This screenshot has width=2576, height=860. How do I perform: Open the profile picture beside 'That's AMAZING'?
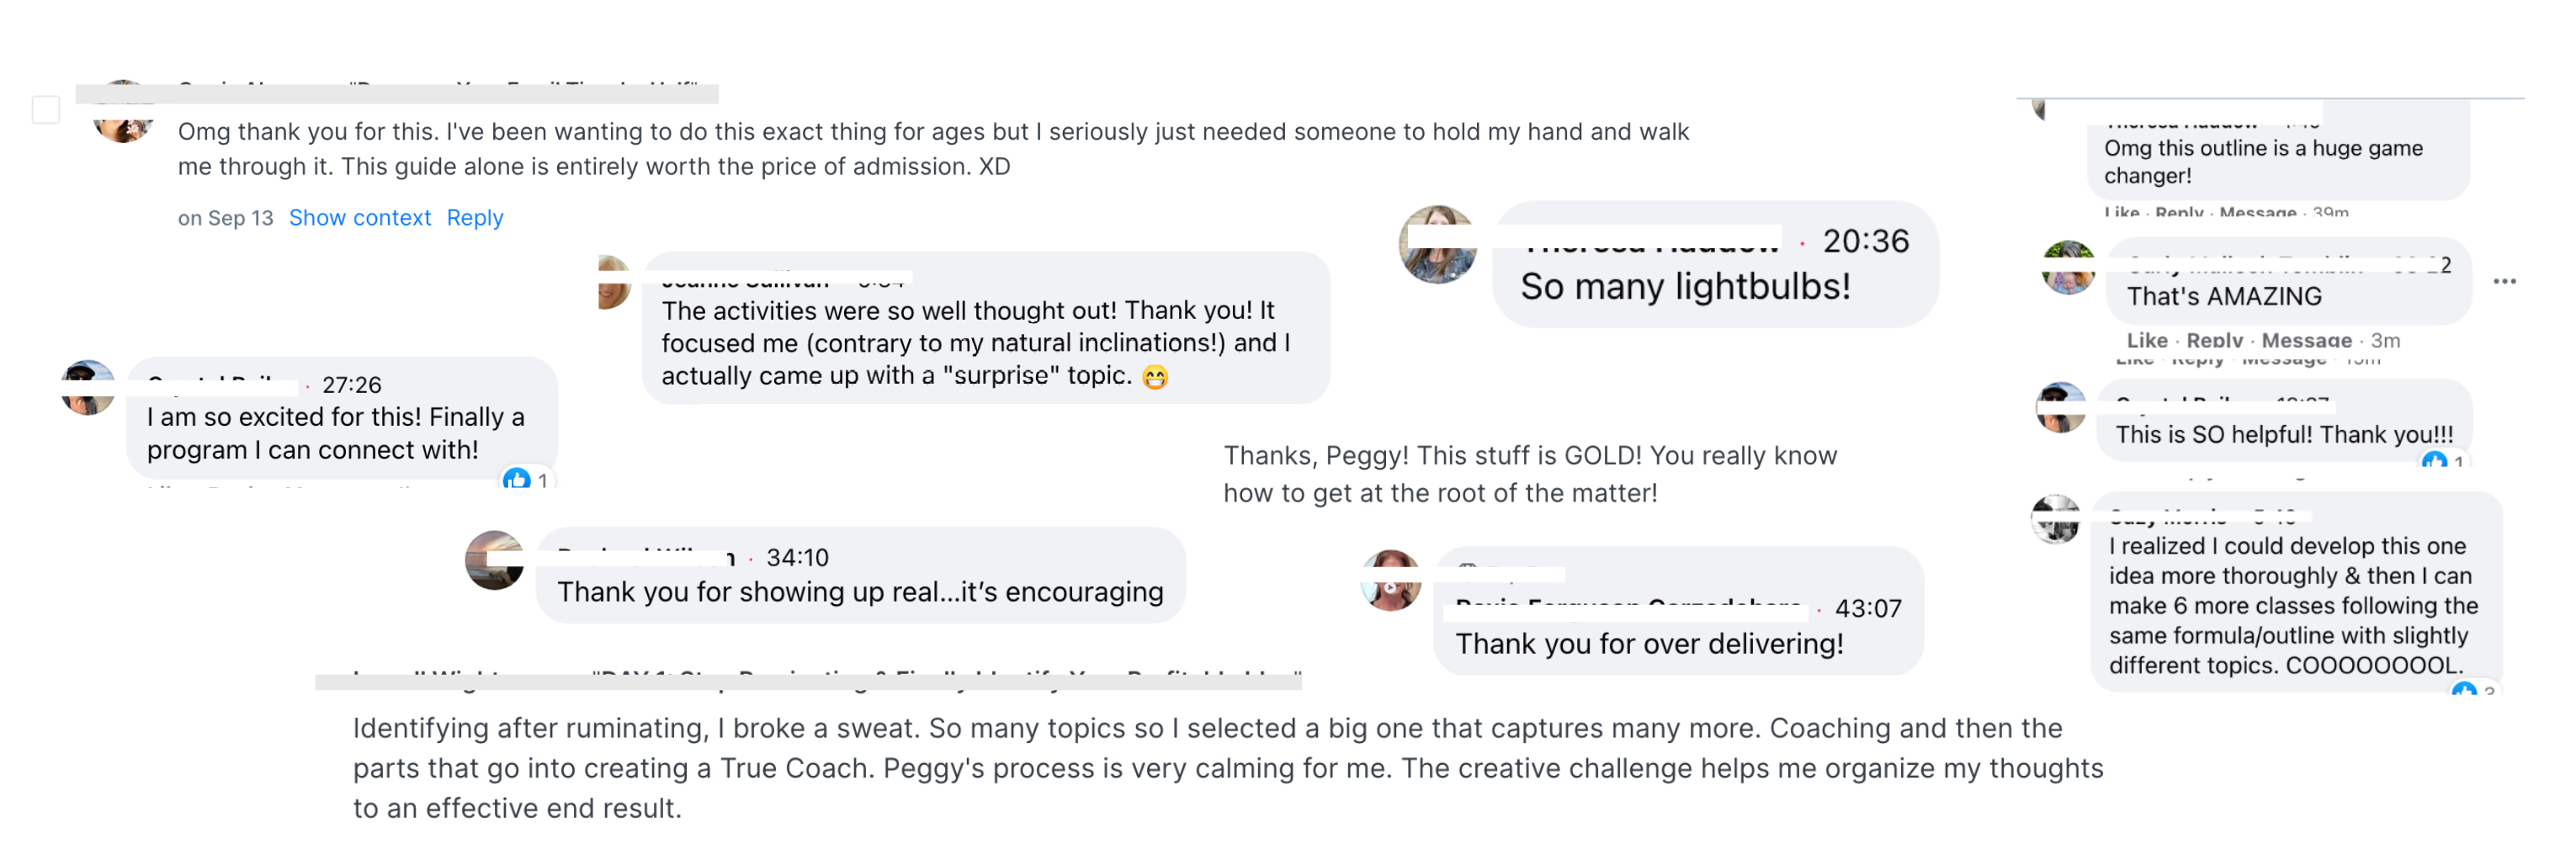click(x=2068, y=268)
